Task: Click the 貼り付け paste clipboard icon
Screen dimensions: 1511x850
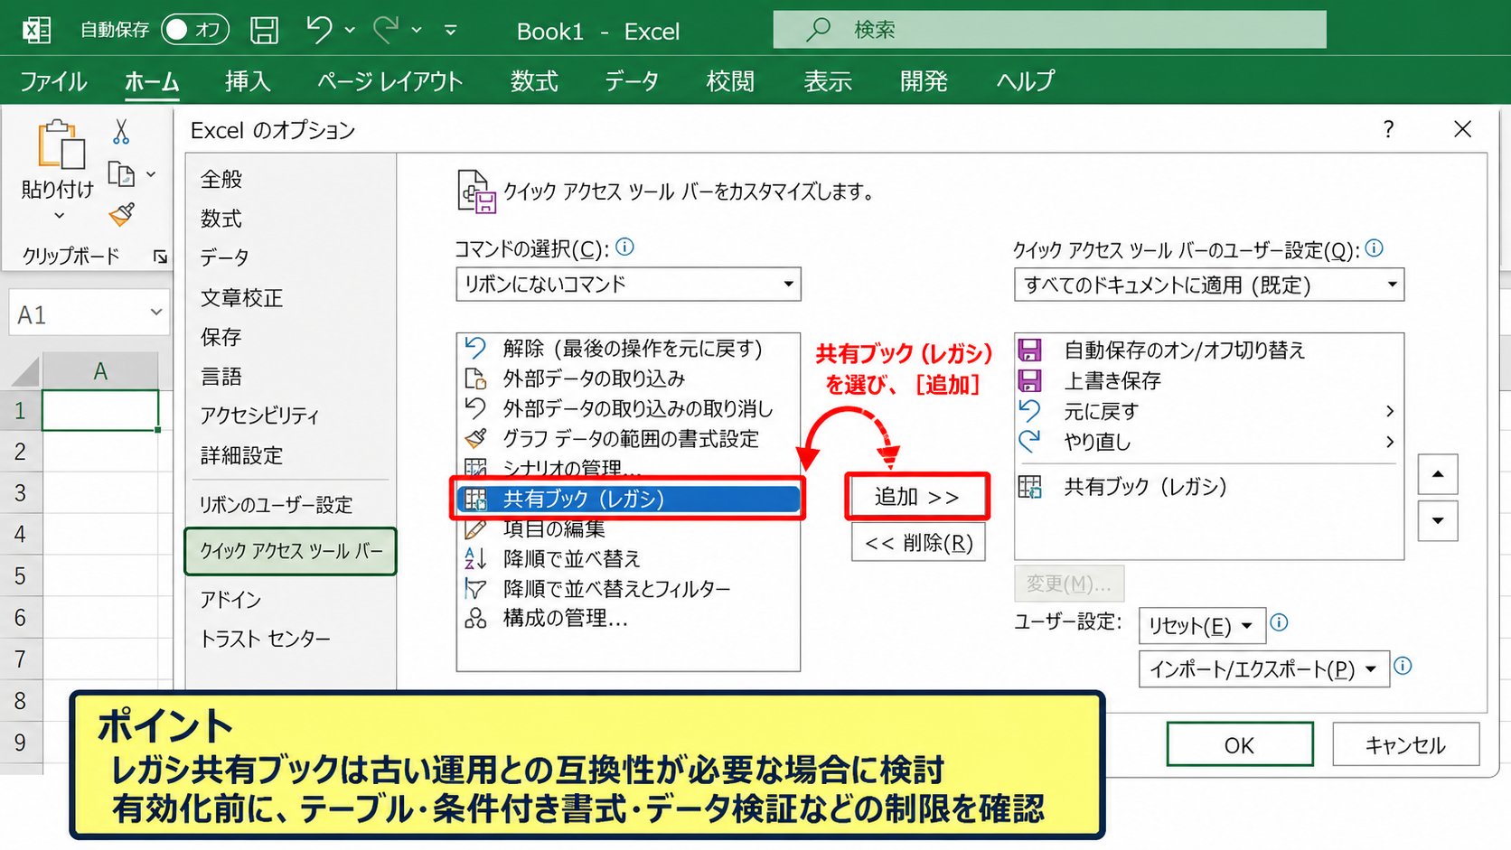Action: click(61, 145)
